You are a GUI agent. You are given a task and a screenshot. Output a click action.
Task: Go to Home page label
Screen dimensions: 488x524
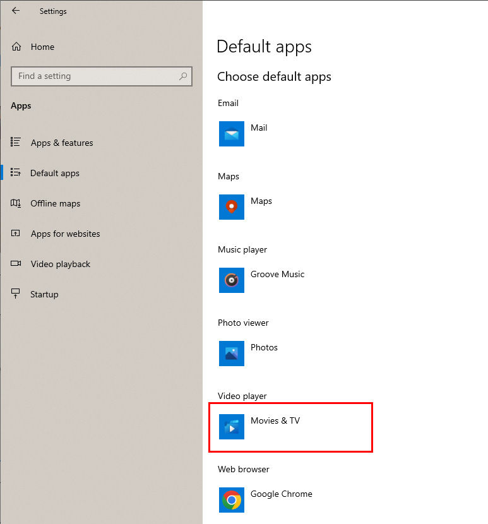pos(42,47)
